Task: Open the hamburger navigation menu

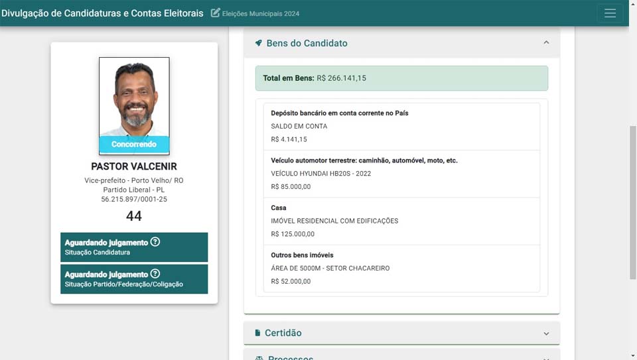Action: (610, 13)
